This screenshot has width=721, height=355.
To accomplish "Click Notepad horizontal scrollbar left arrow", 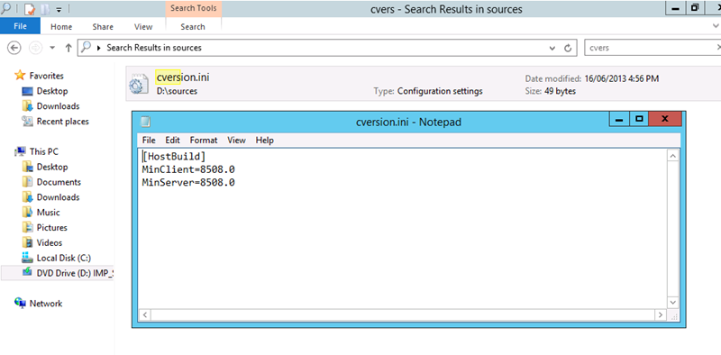I will coord(144,315).
